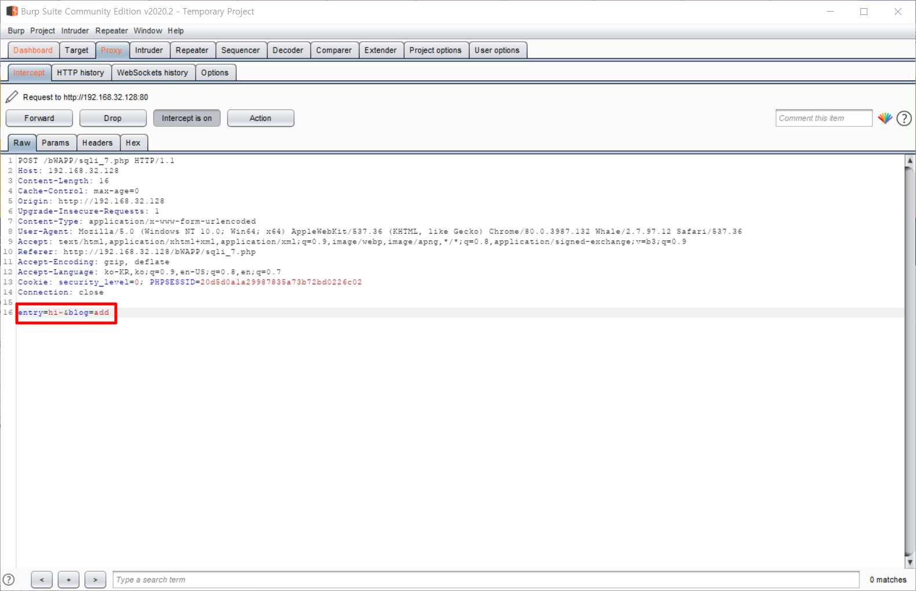The height and width of the screenshot is (591, 916).
Task: Switch to the Headers view tab
Action: pyautogui.click(x=97, y=142)
